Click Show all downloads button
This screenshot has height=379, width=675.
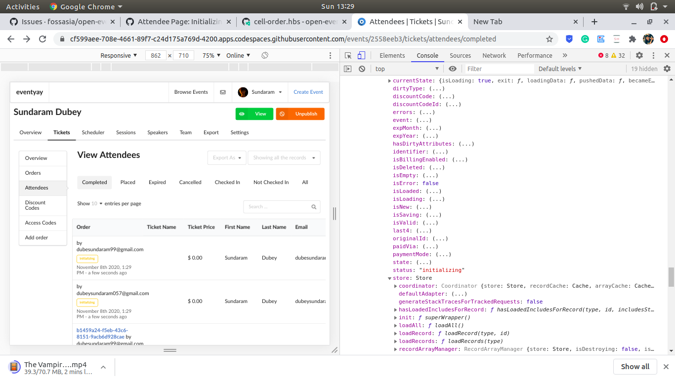pyautogui.click(x=635, y=367)
